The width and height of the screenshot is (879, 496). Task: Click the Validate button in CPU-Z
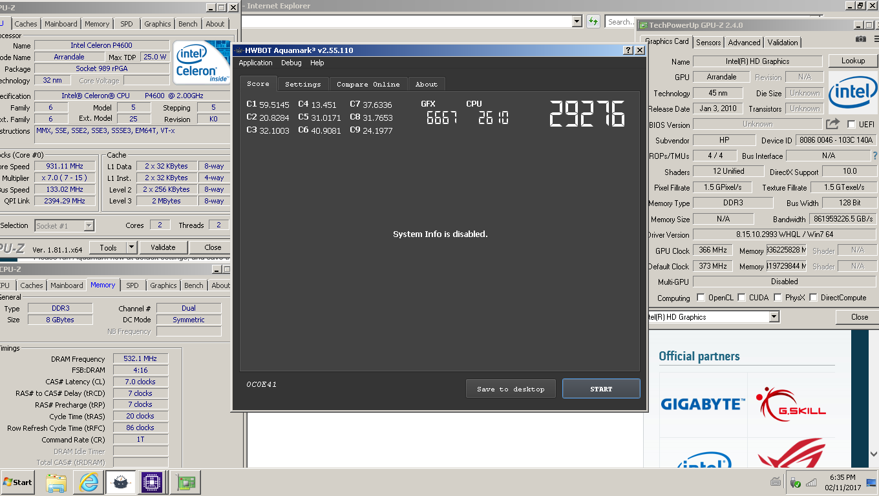[x=163, y=247]
